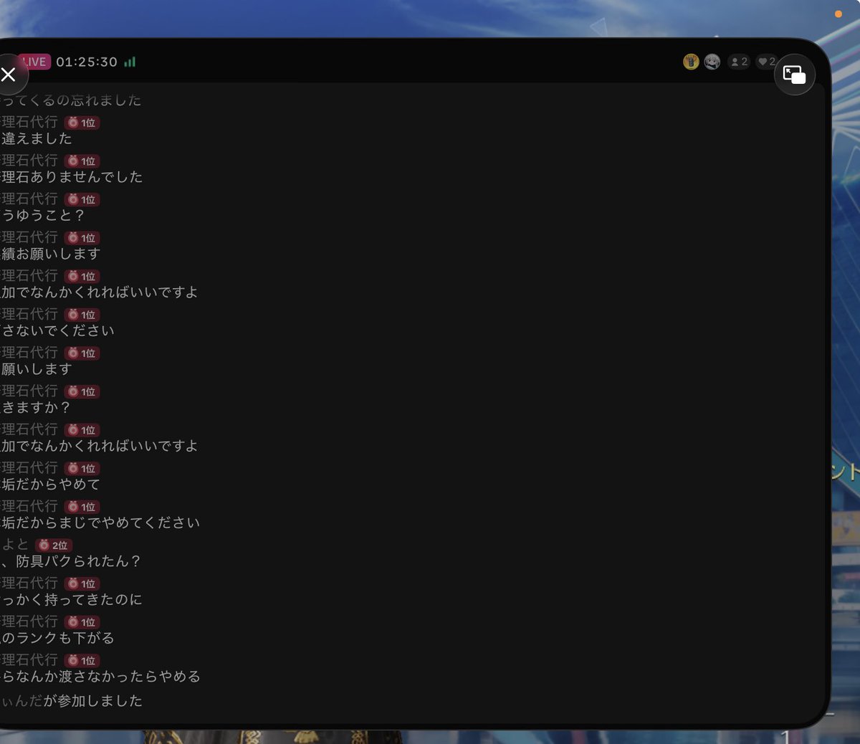Tap the 1位 badge above 理石ありませんでした
860x744 pixels.
[82, 161]
